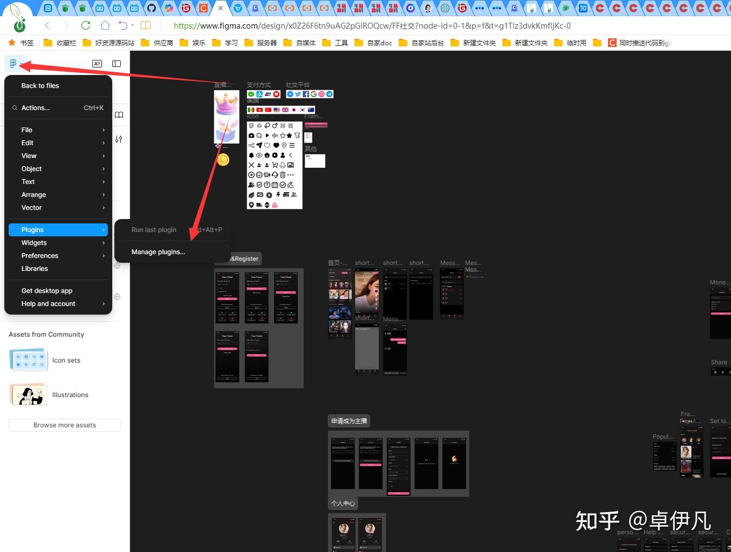This screenshot has width=731, height=552.
Task: Click the browser back arrow
Action: point(47,25)
